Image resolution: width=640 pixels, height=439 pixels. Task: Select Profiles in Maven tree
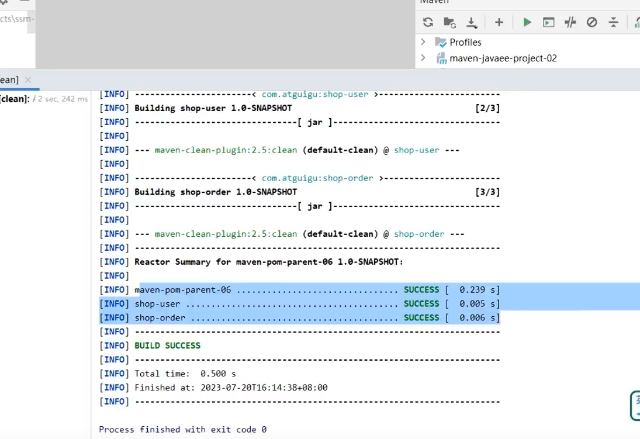[465, 42]
